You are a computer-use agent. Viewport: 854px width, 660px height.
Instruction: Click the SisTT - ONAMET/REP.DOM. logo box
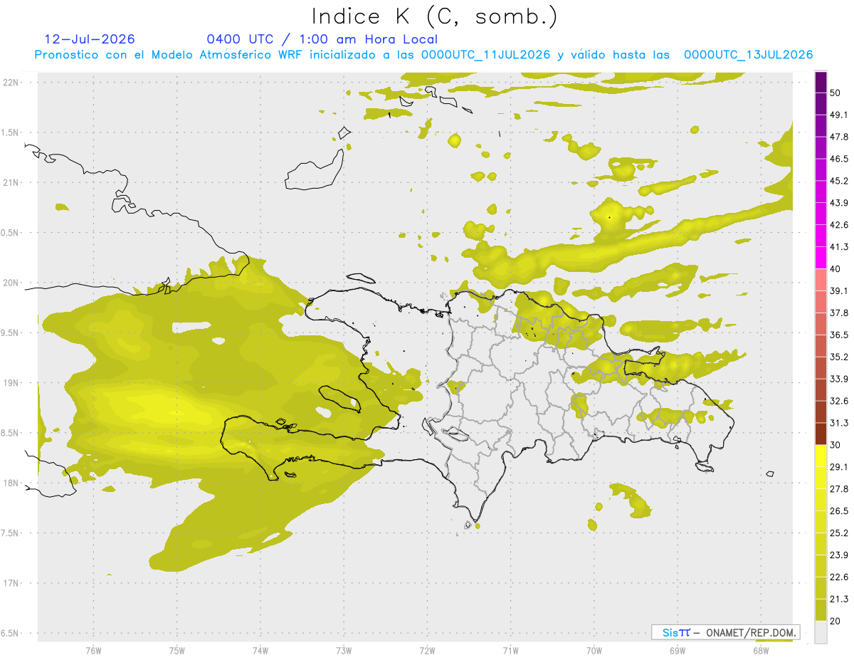[725, 632]
